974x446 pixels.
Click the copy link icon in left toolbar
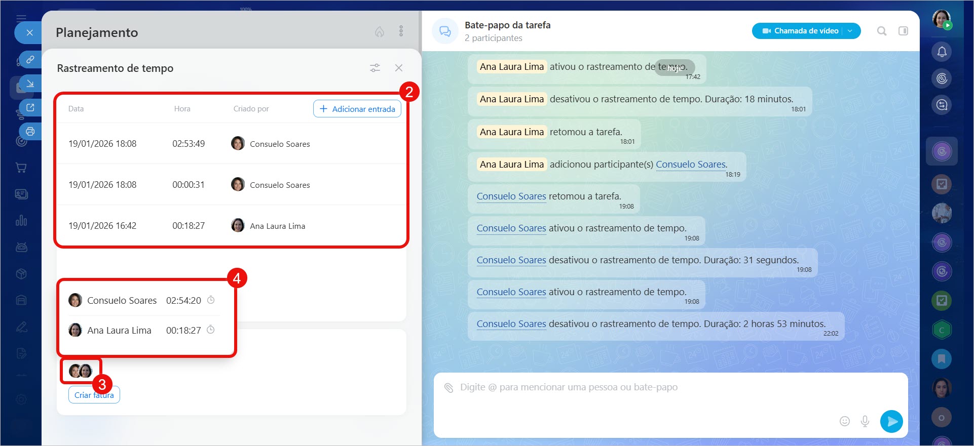tap(30, 60)
